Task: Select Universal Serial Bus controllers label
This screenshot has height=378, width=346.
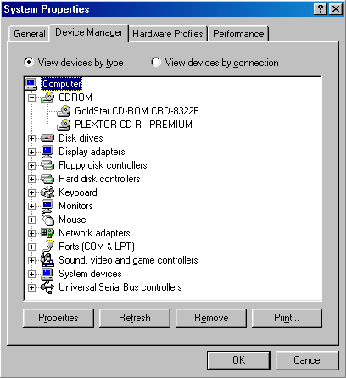Action: (120, 287)
